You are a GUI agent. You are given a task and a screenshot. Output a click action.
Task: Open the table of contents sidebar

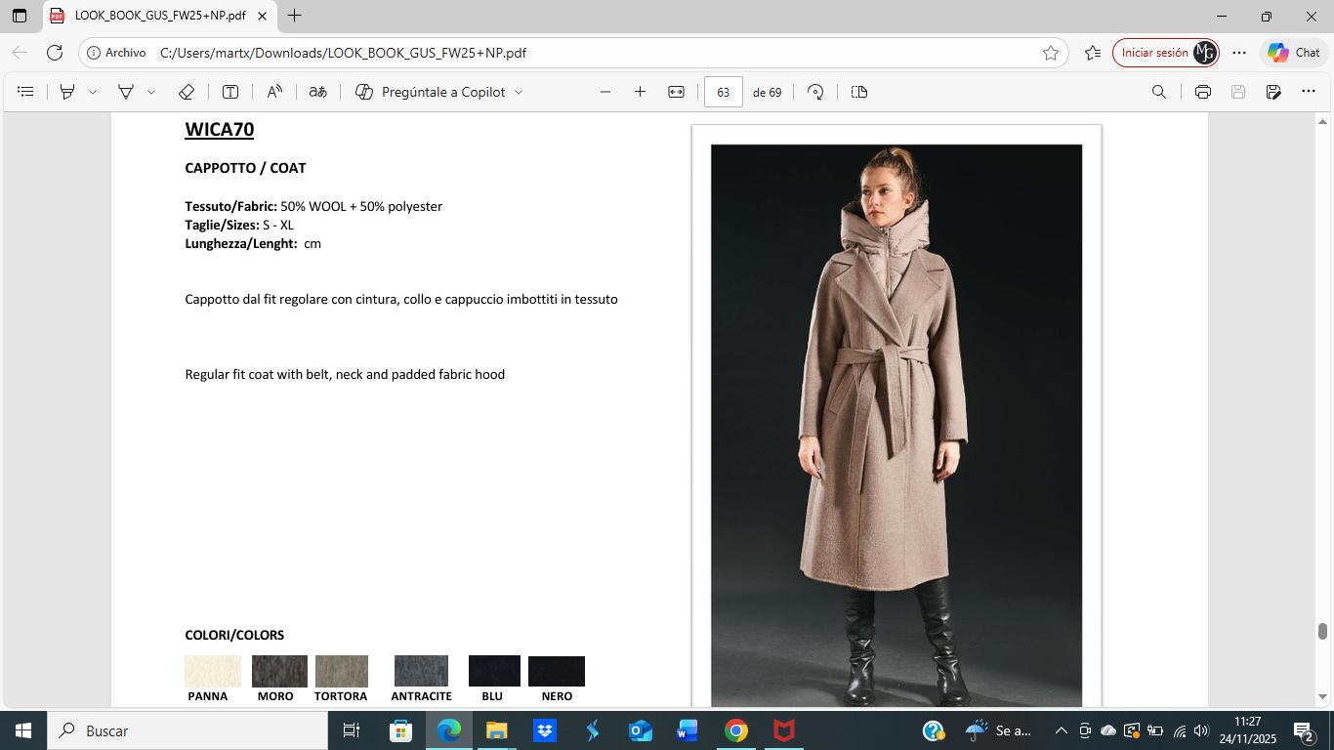coord(26,92)
